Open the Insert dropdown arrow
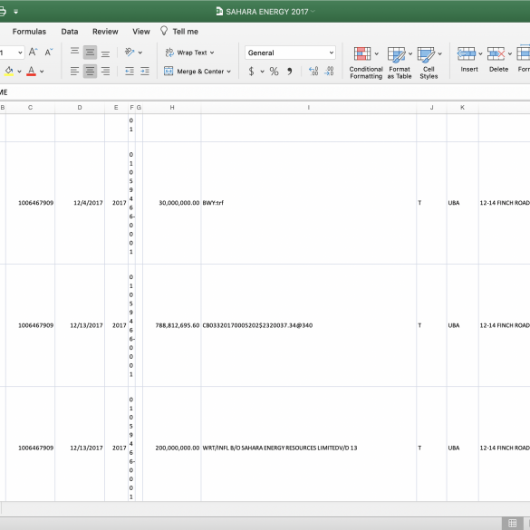This screenshot has width=530, height=530. (480, 54)
